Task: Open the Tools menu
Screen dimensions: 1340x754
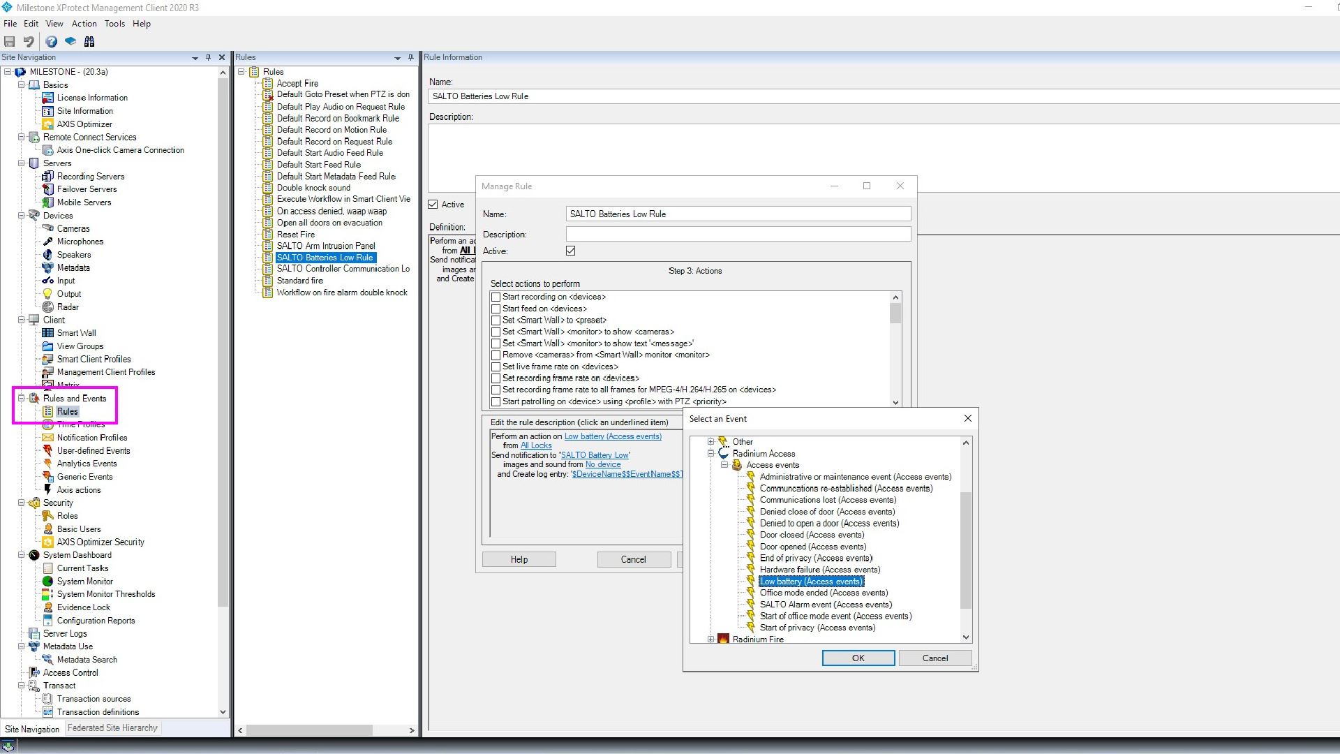Action: pyautogui.click(x=114, y=24)
